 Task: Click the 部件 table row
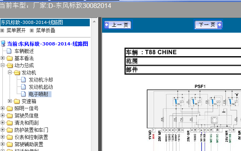pyautogui.click(x=183, y=70)
